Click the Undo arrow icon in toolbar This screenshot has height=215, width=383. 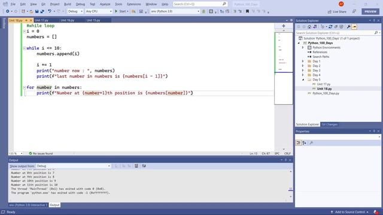point(50,11)
